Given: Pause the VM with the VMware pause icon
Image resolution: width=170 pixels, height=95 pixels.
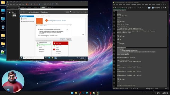Looking at the screenshot, I should click(x=27, y=4).
